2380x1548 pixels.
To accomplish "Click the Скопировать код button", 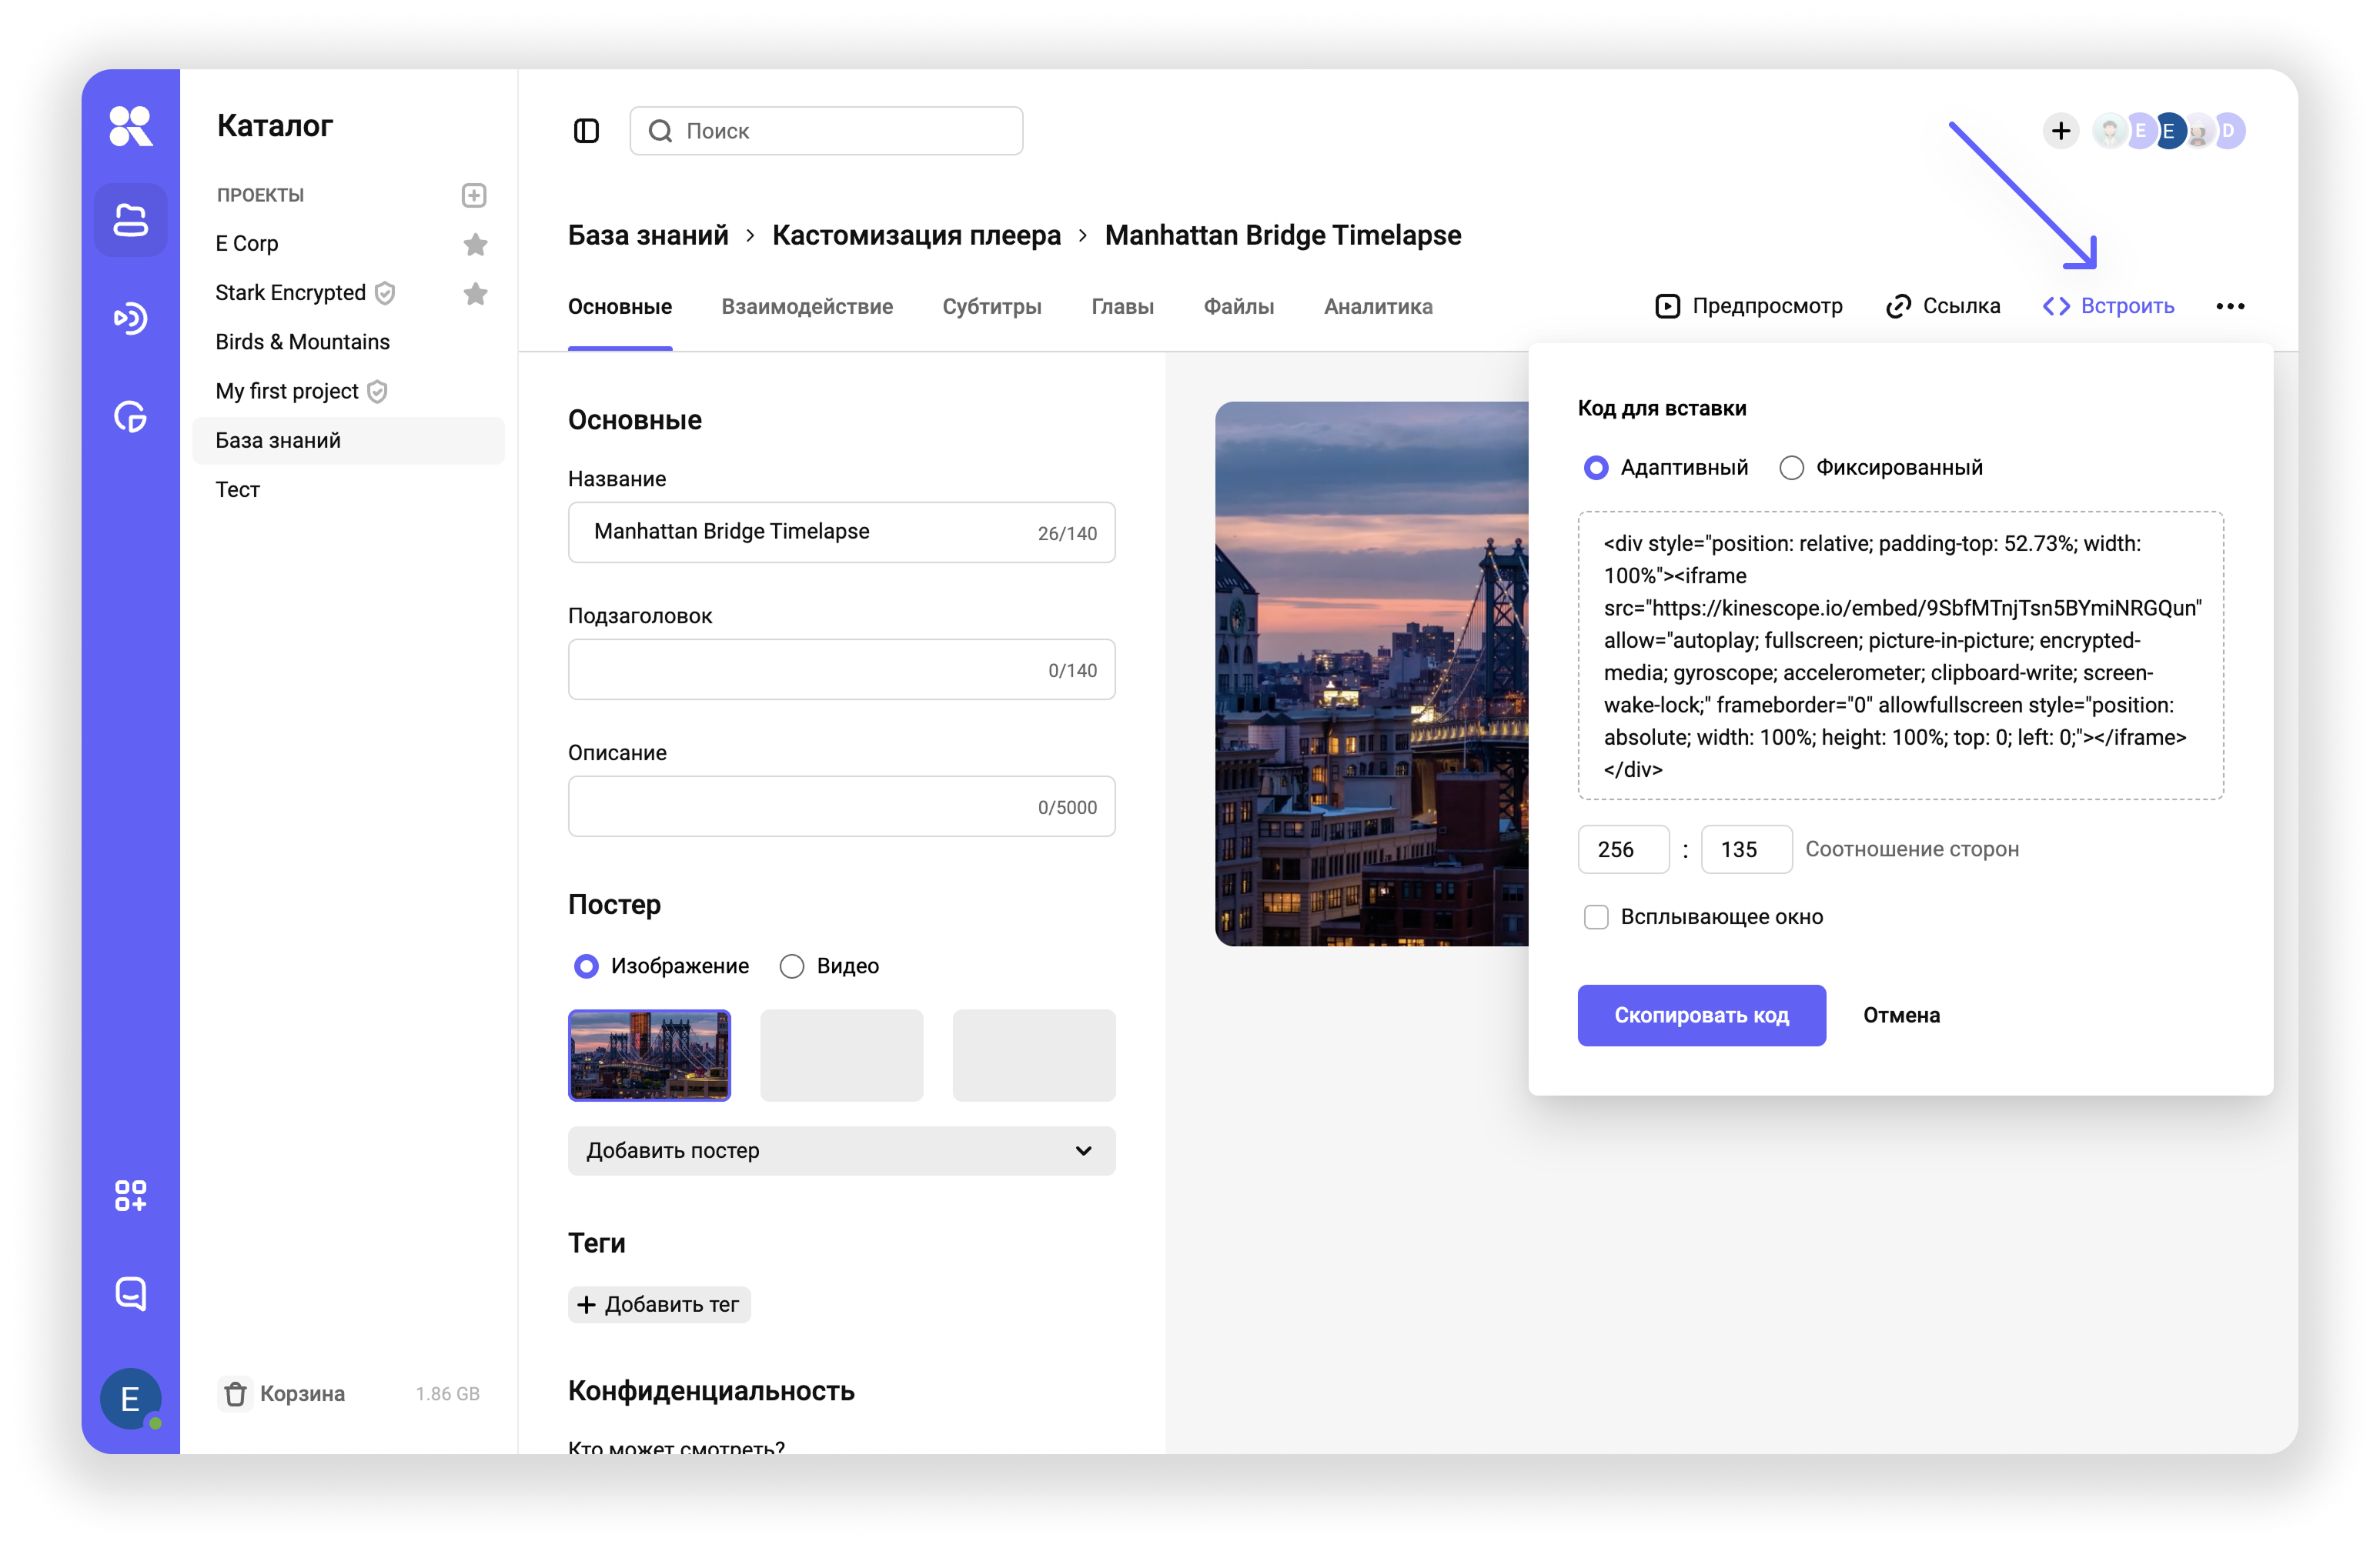I will click(1701, 1016).
